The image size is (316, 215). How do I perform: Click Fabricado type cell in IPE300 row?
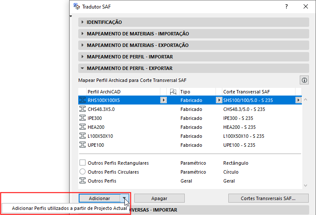click(191, 118)
